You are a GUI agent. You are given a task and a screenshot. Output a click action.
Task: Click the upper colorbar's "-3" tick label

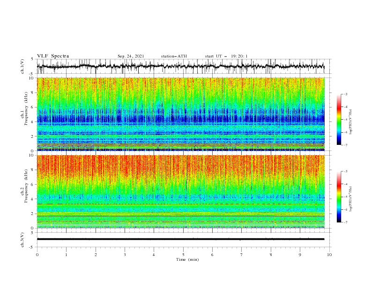(346, 94)
